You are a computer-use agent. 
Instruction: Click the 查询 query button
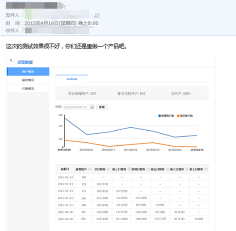pyautogui.click(x=102, y=107)
